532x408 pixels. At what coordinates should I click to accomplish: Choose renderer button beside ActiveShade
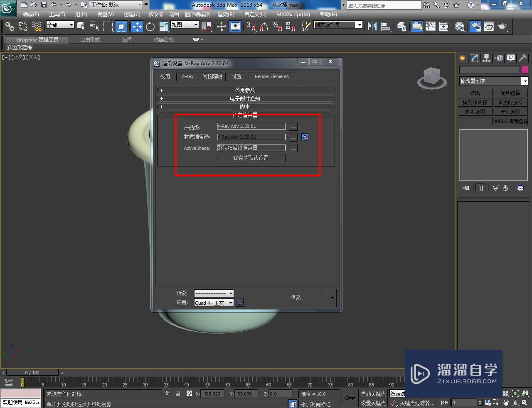coord(293,148)
